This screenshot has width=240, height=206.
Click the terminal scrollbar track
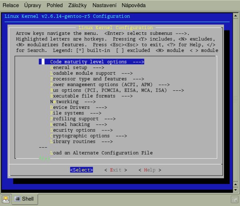pyautogui.click(x=236, y=100)
